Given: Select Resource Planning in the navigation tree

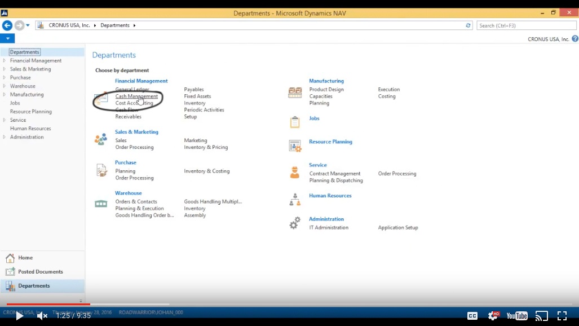Looking at the screenshot, I should click(31, 112).
